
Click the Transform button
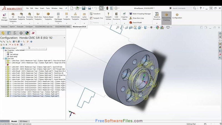tap(95, 14)
